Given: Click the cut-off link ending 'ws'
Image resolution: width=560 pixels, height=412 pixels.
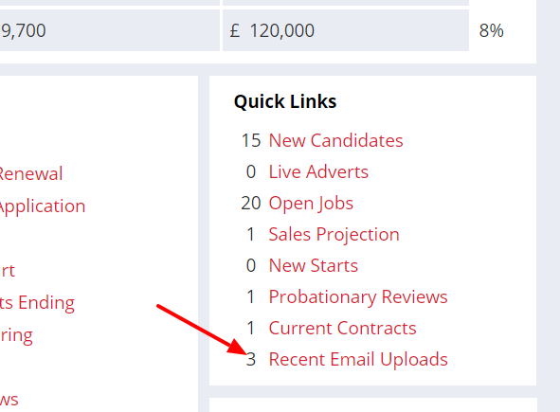Looking at the screenshot, I should [x=9, y=400].
